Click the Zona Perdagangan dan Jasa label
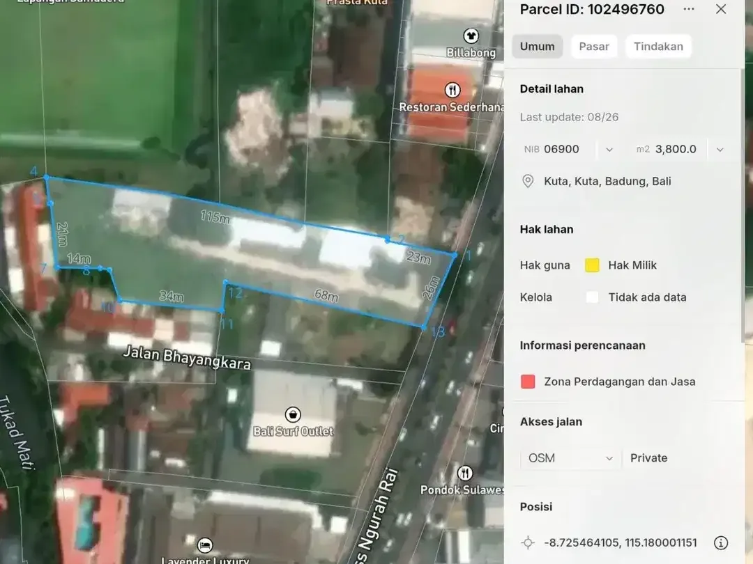Image resolution: width=753 pixels, height=564 pixels. click(x=620, y=382)
